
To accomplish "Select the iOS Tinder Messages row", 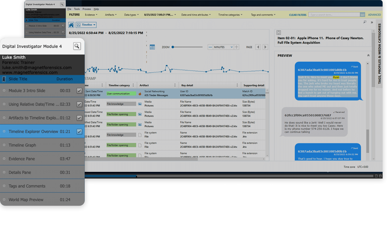I will click(175, 93).
